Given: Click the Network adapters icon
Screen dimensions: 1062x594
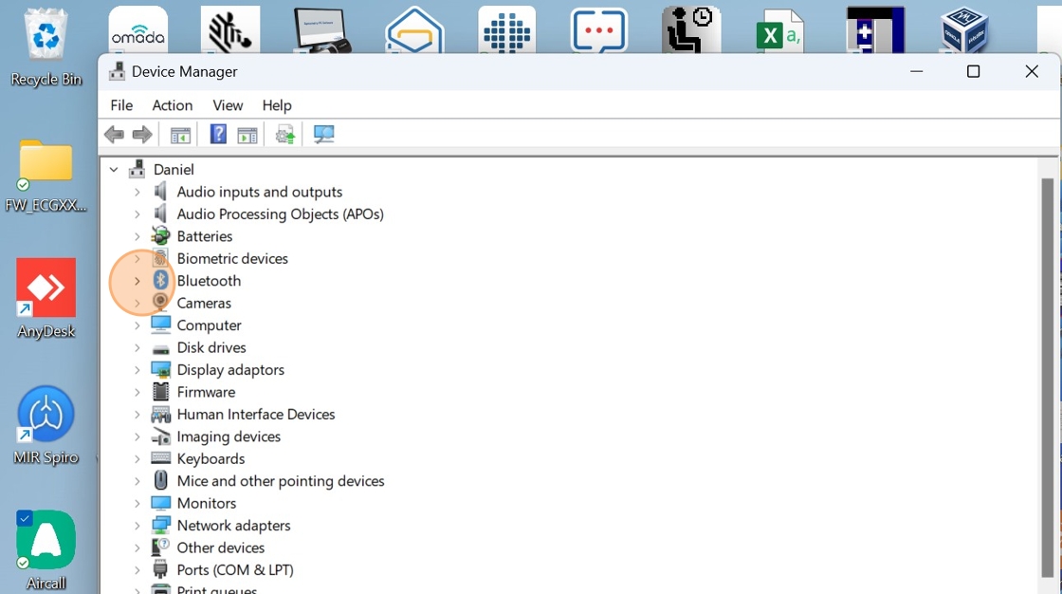Looking at the screenshot, I should pos(160,525).
